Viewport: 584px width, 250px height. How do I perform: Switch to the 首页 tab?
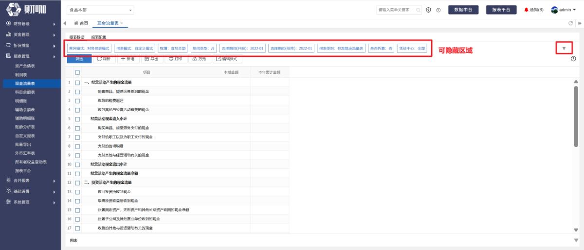coord(81,23)
